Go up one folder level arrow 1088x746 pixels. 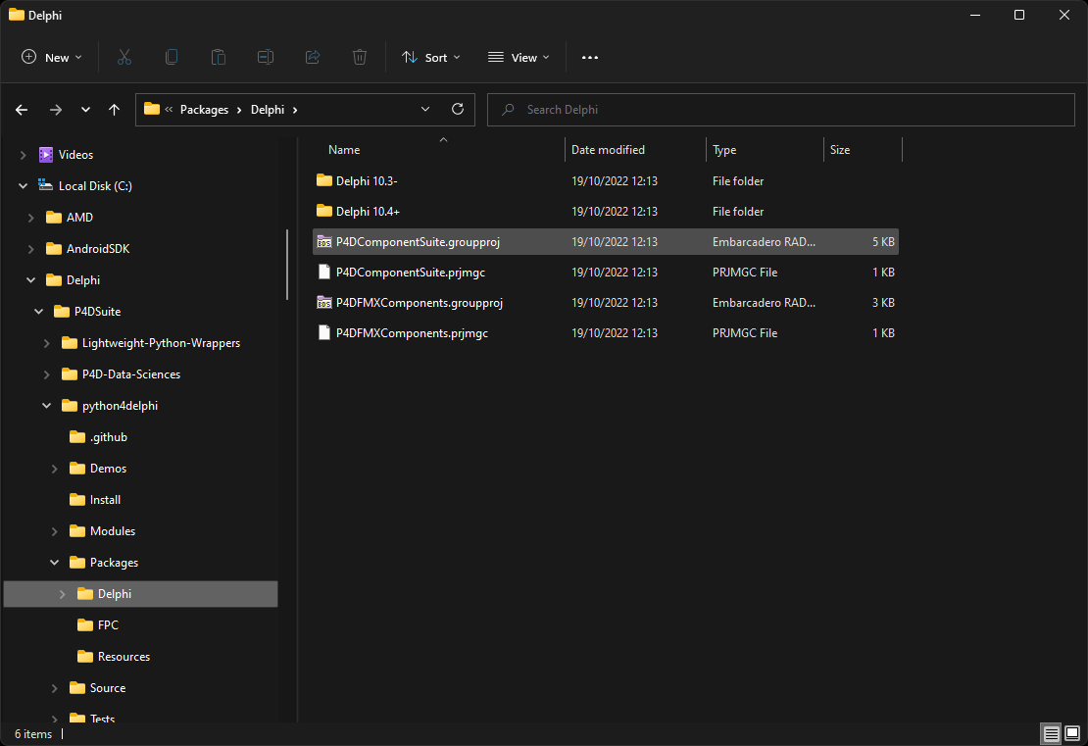click(115, 110)
